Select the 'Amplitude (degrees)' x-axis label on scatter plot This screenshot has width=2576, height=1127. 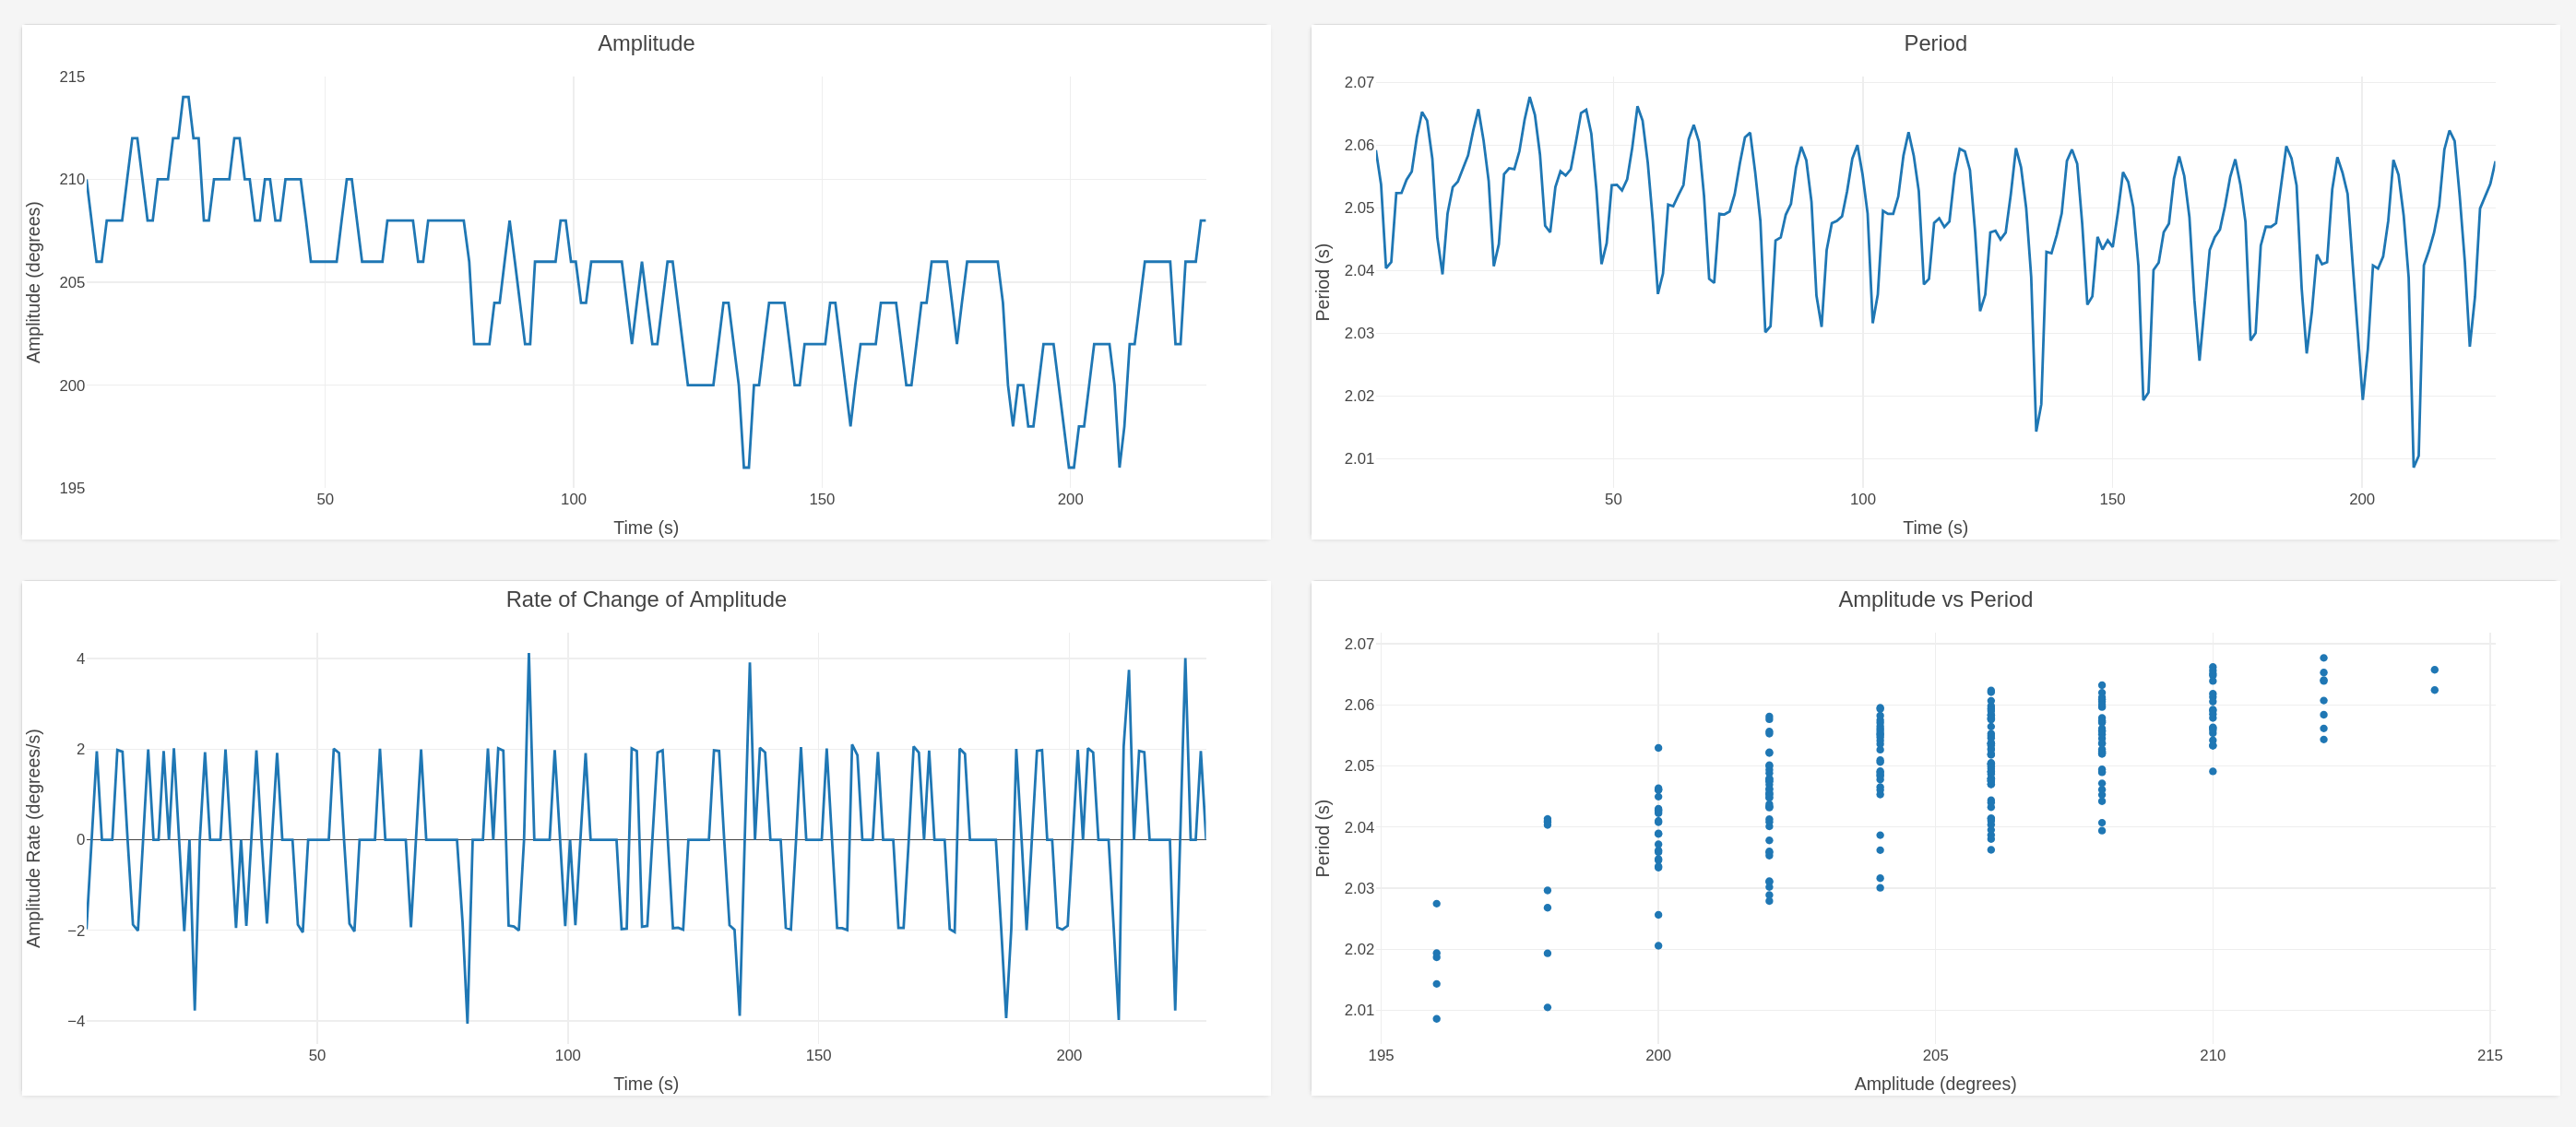point(1934,1083)
